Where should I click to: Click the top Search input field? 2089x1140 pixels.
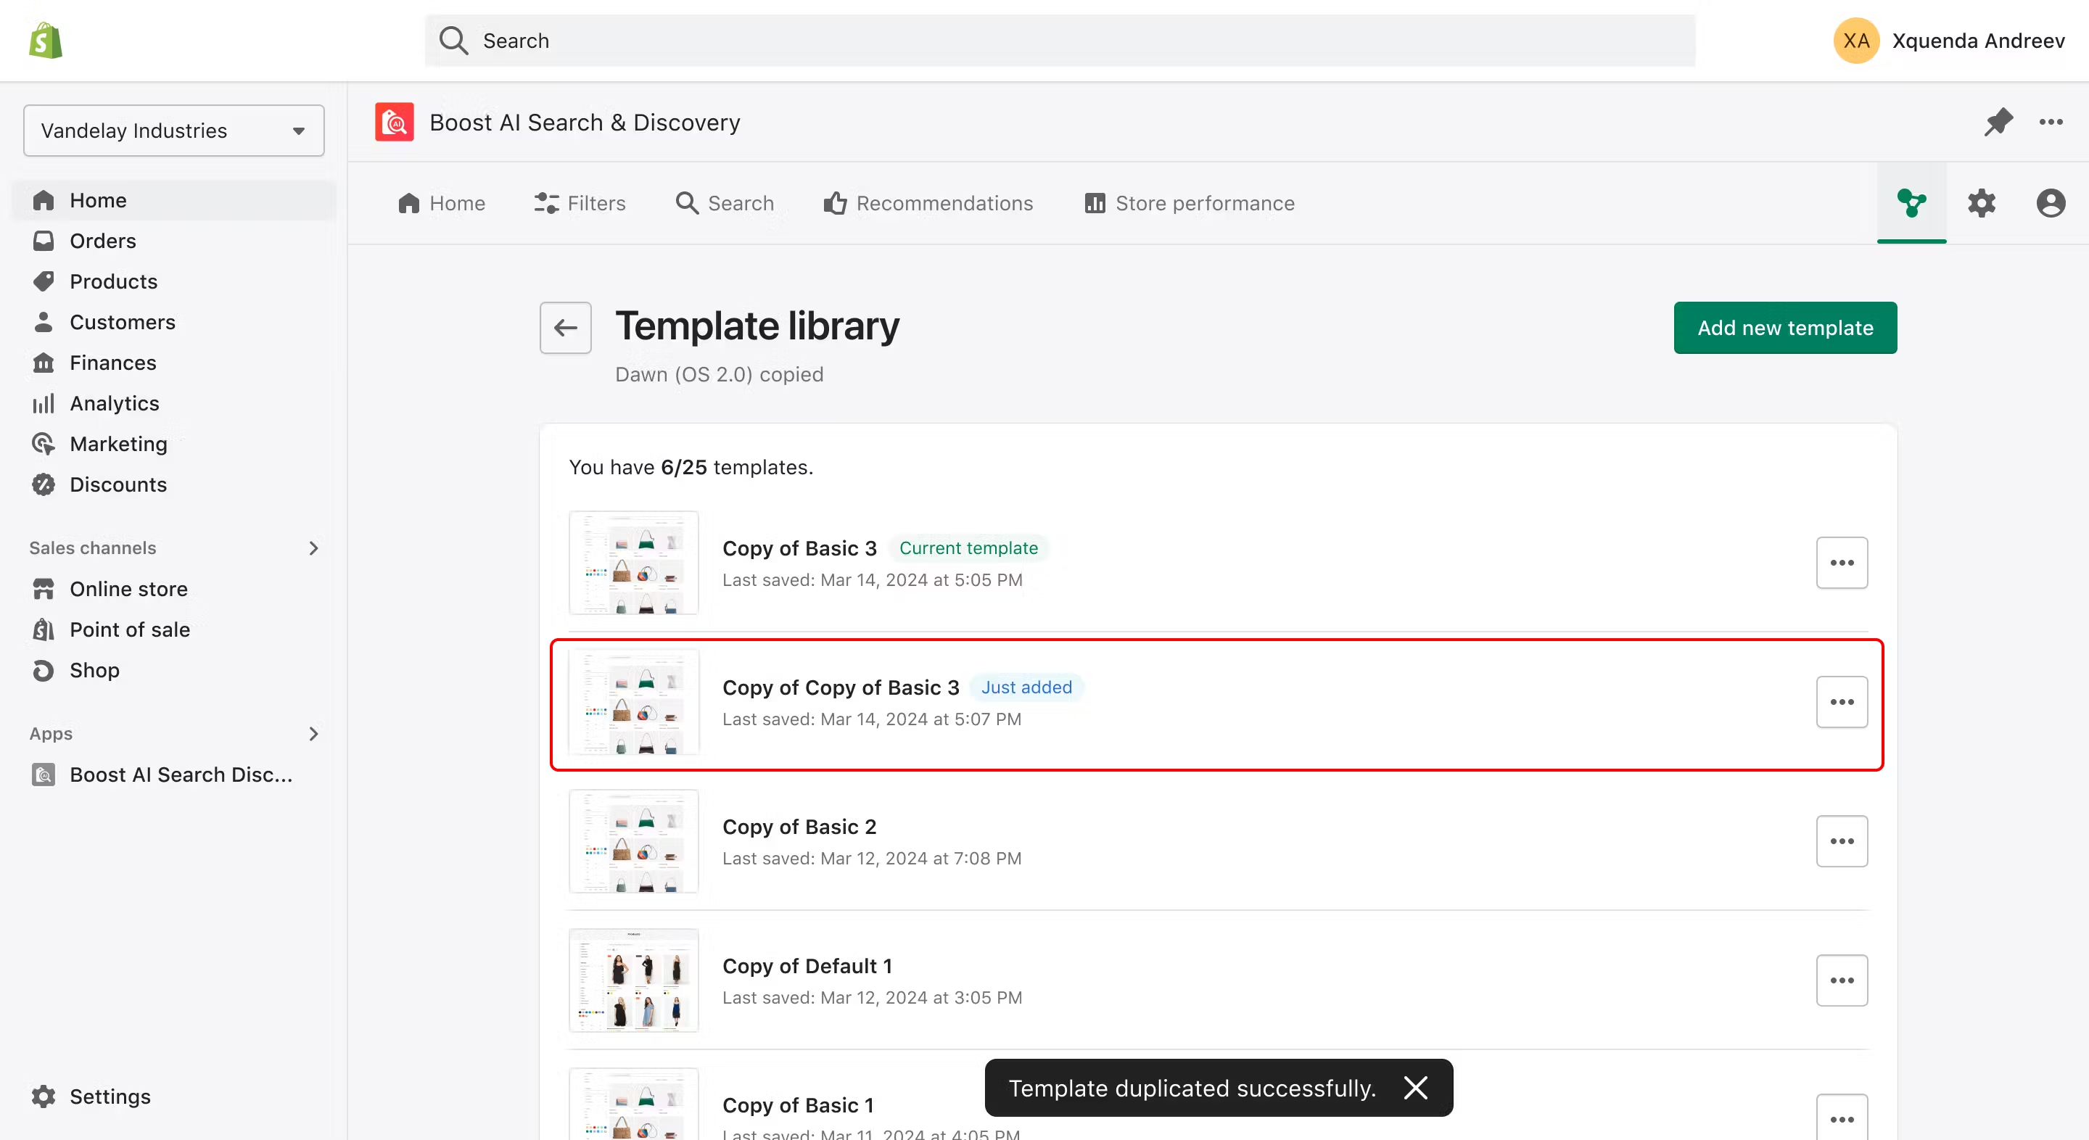click(x=1059, y=41)
